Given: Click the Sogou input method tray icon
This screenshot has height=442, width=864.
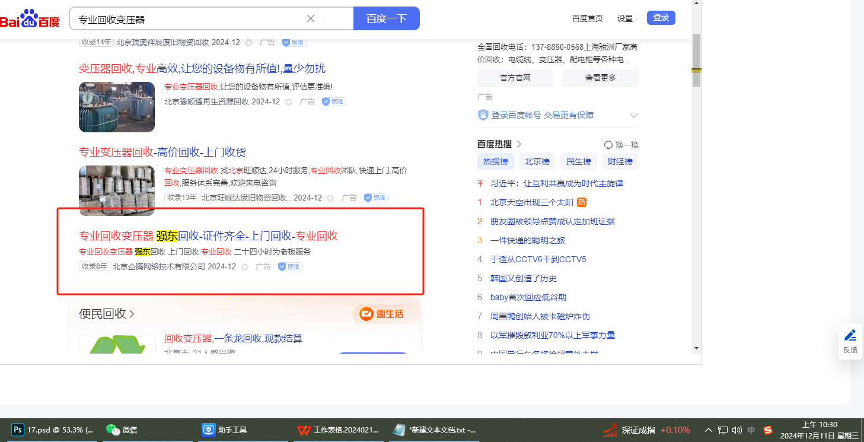Looking at the screenshot, I should (x=768, y=430).
